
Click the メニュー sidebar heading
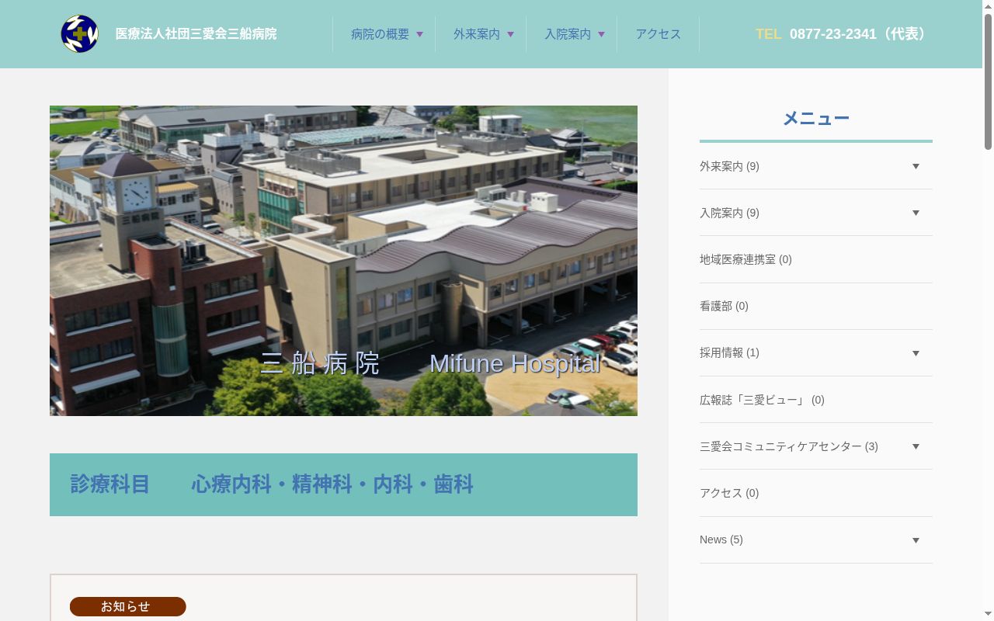pos(816,118)
